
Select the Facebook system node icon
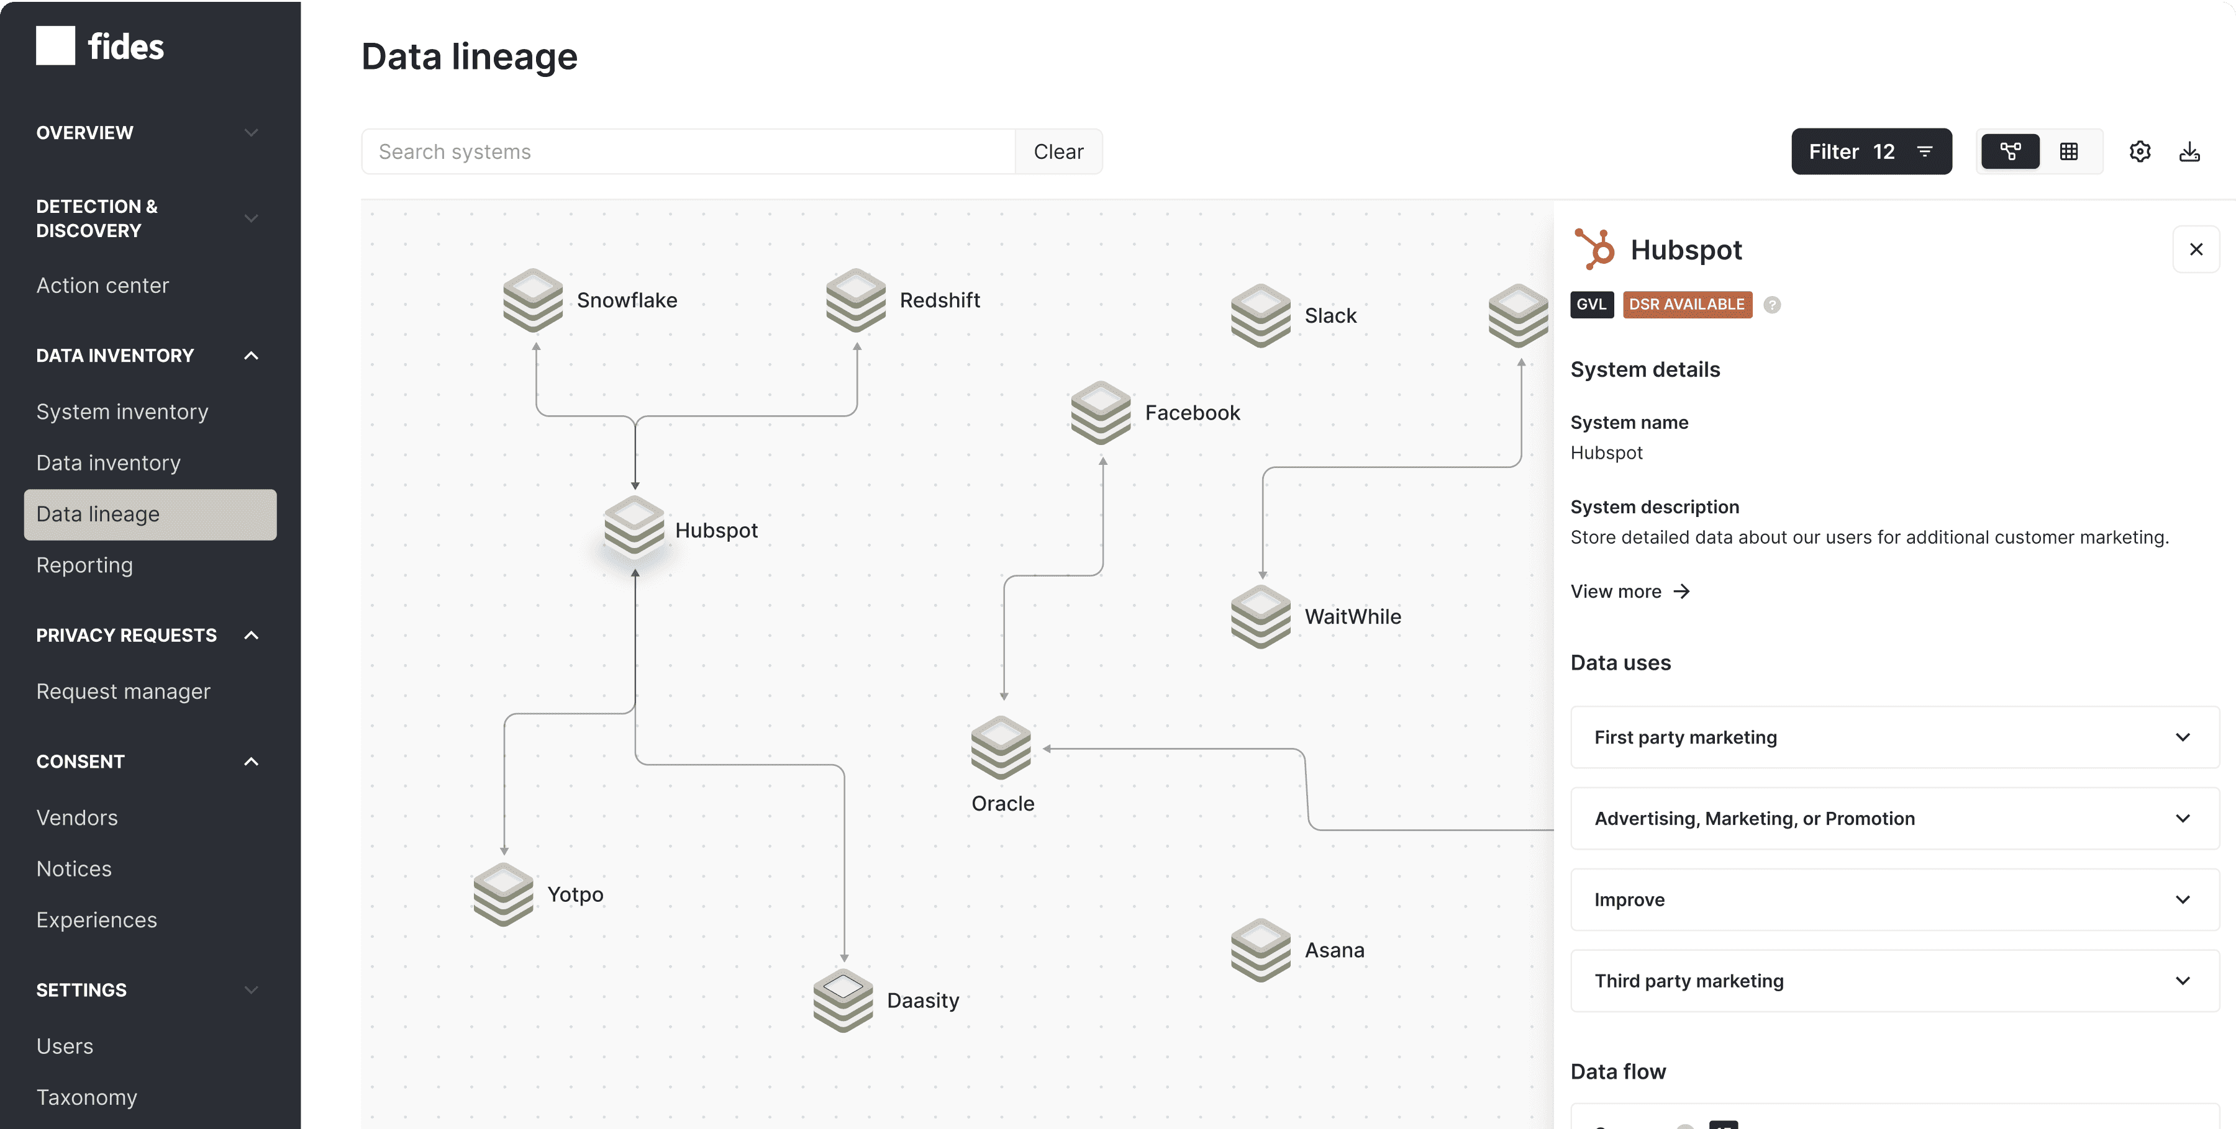(x=1101, y=413)
